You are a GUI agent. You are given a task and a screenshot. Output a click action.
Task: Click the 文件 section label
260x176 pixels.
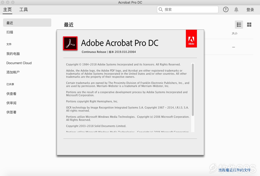pyautogui.click(x=9, y=44)
